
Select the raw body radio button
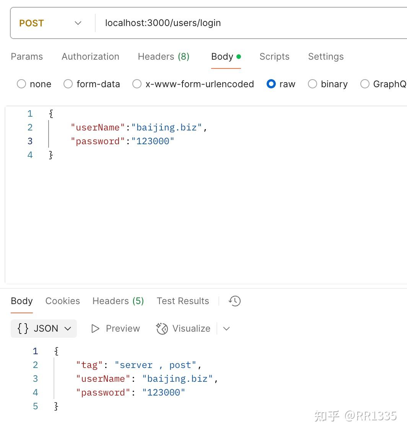[x=271, y=84]
